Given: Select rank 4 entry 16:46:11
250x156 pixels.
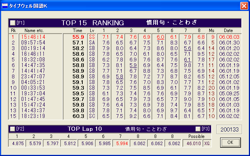Looking at the screenshot, I should click(33, 54).
